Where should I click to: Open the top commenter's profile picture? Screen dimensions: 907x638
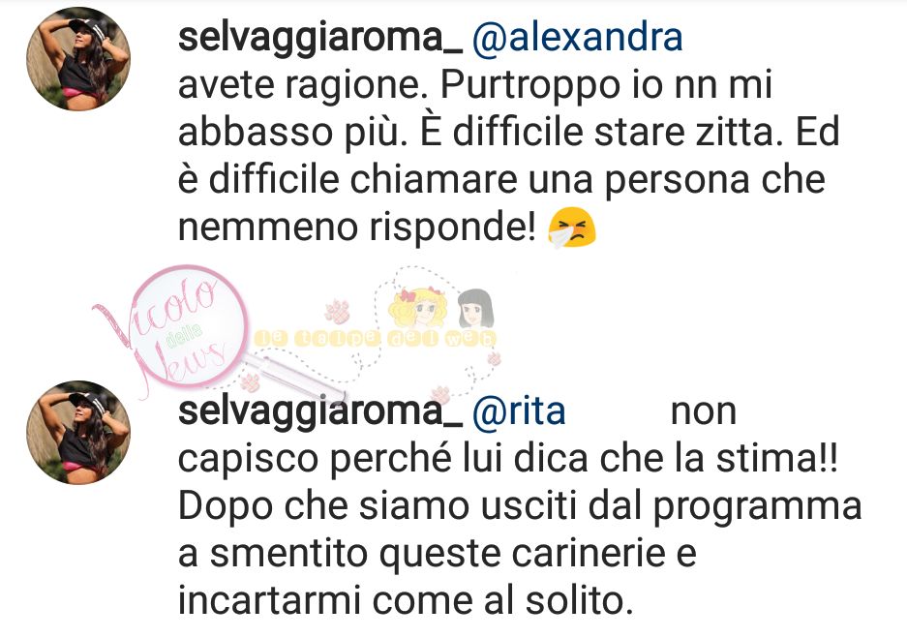coord(78,59)
